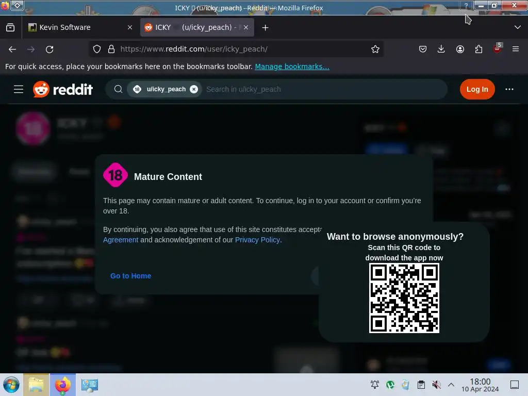Bookmark this page with the star
This screenshot has height=396, width=528.
375,49
